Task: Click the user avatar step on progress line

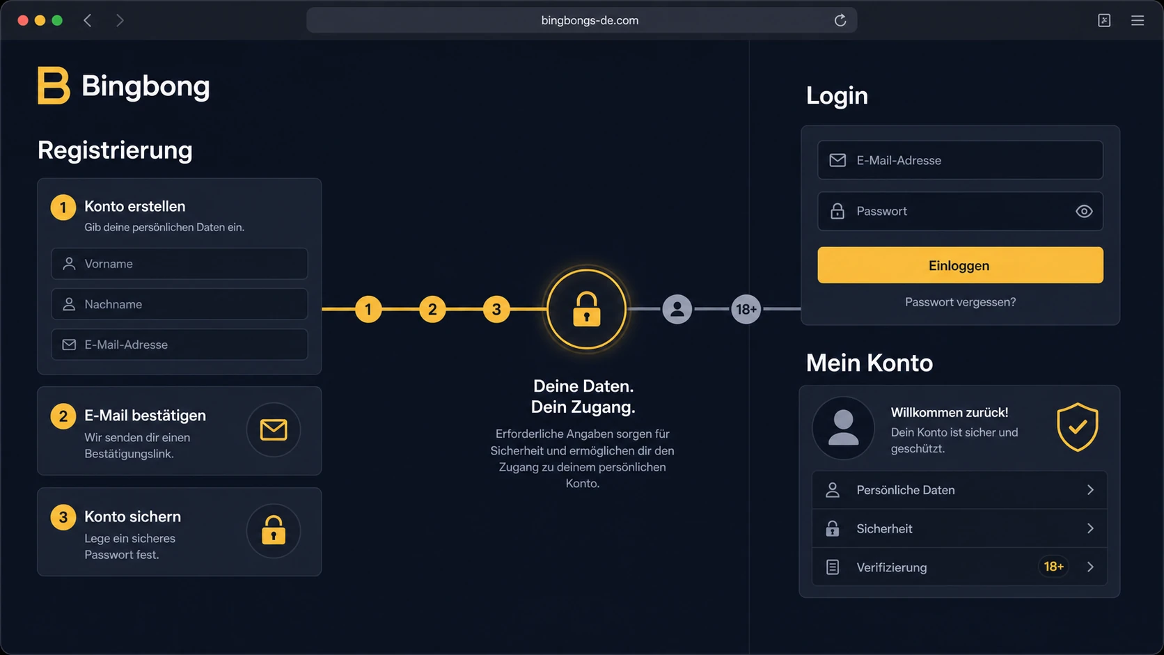Action: [677, 309]
